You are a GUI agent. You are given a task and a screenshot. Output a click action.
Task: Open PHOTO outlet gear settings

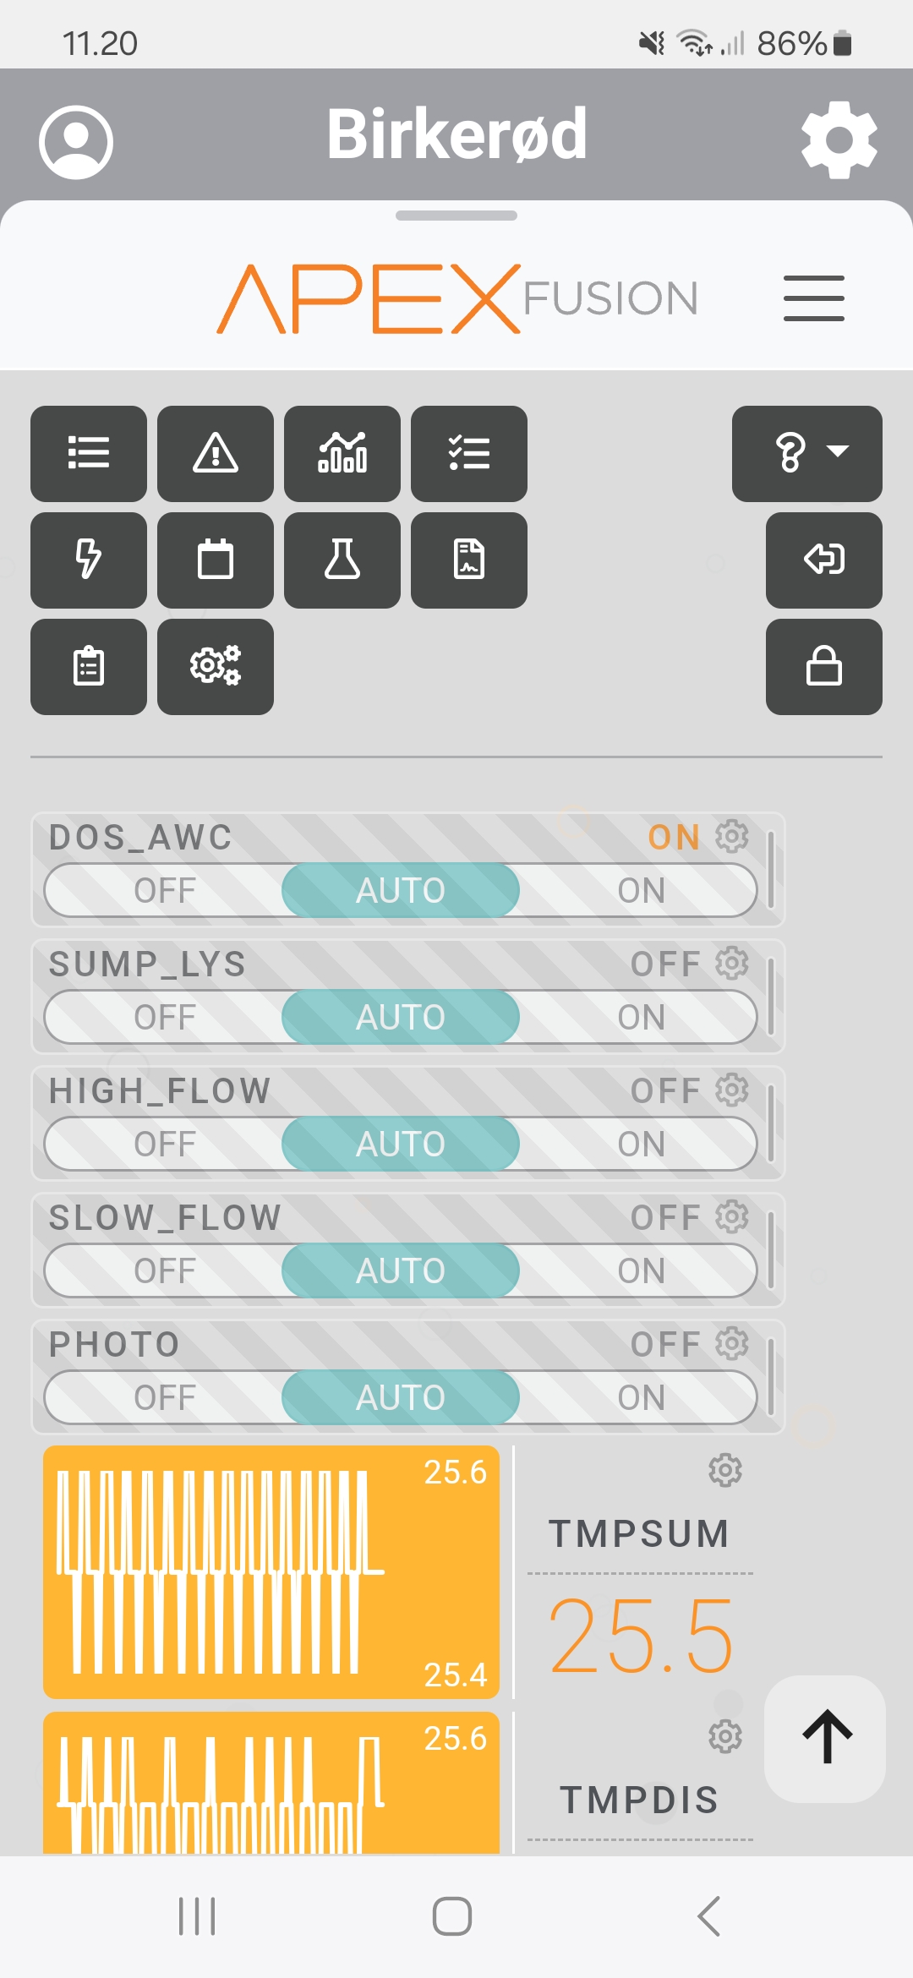[x=732, y=1343]
